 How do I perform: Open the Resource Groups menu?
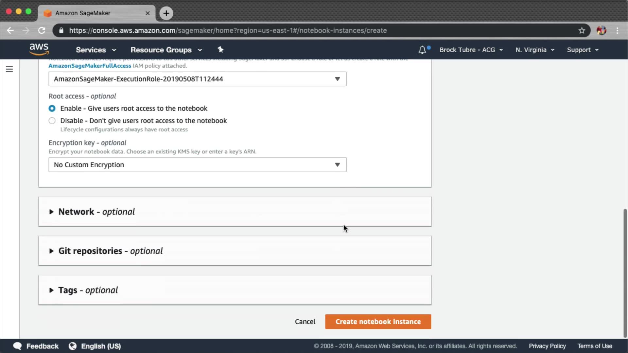tap(166, 50)
